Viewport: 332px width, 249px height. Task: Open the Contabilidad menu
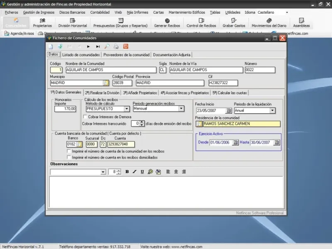100,12
